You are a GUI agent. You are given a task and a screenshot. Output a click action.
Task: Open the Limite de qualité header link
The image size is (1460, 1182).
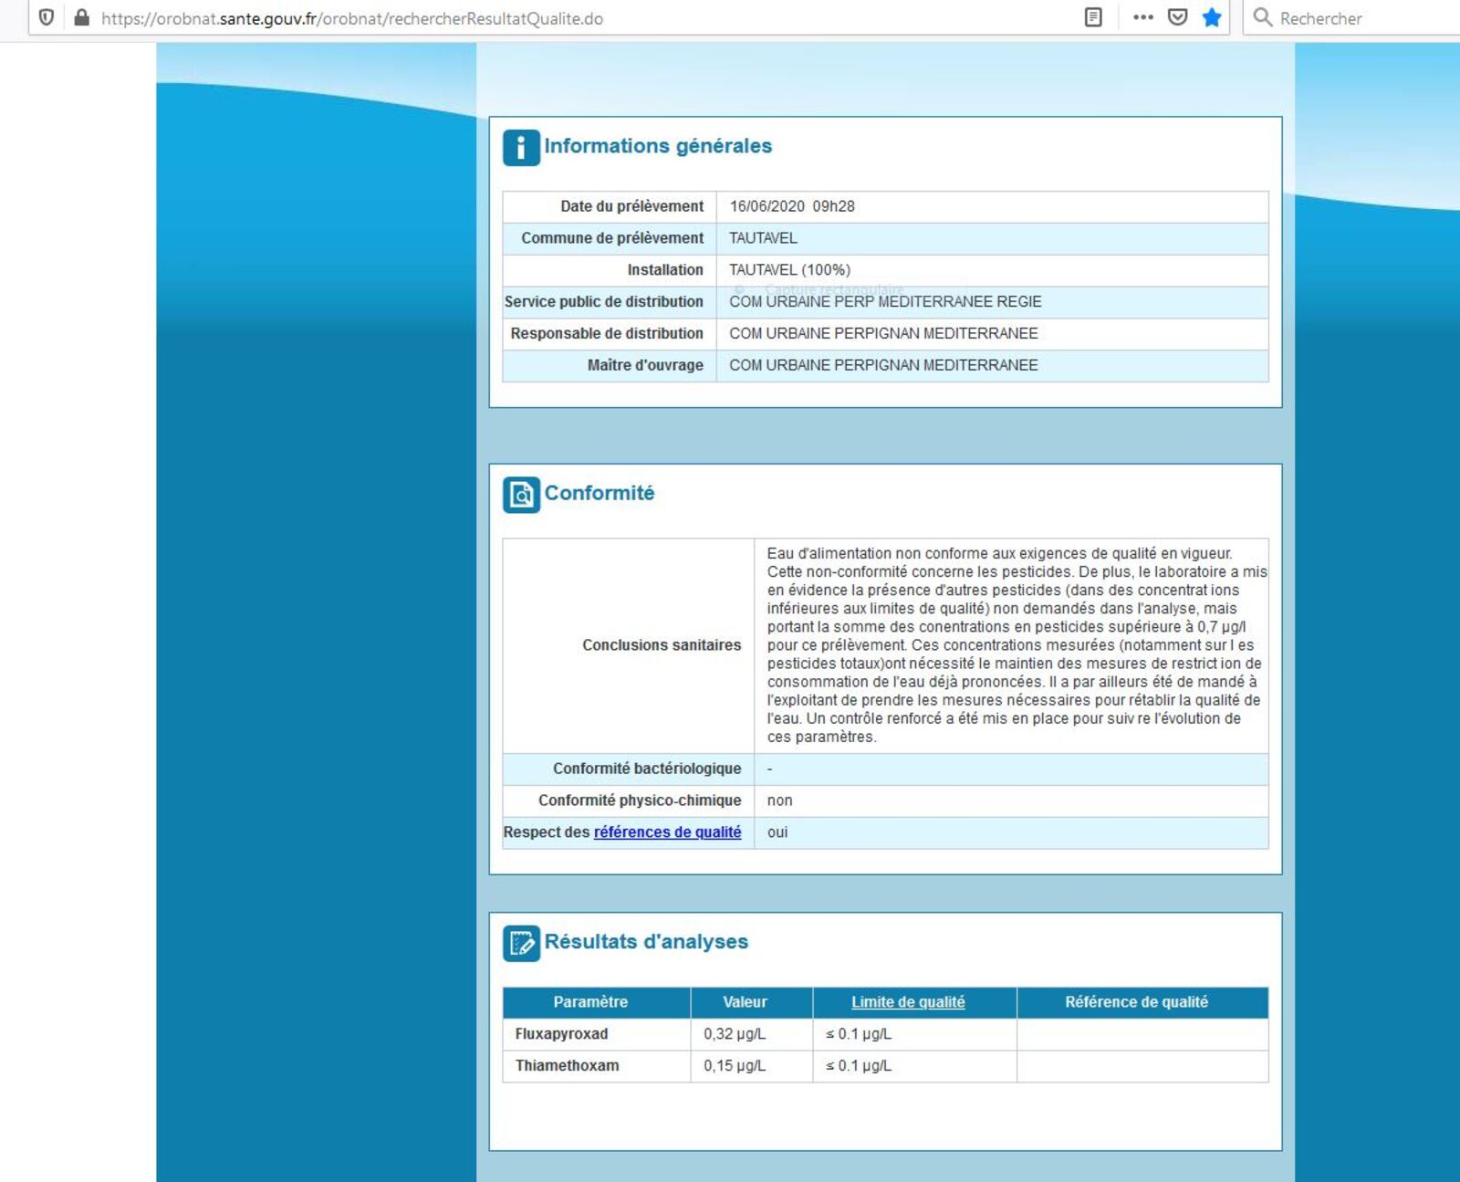click(x=908, y=1002)
